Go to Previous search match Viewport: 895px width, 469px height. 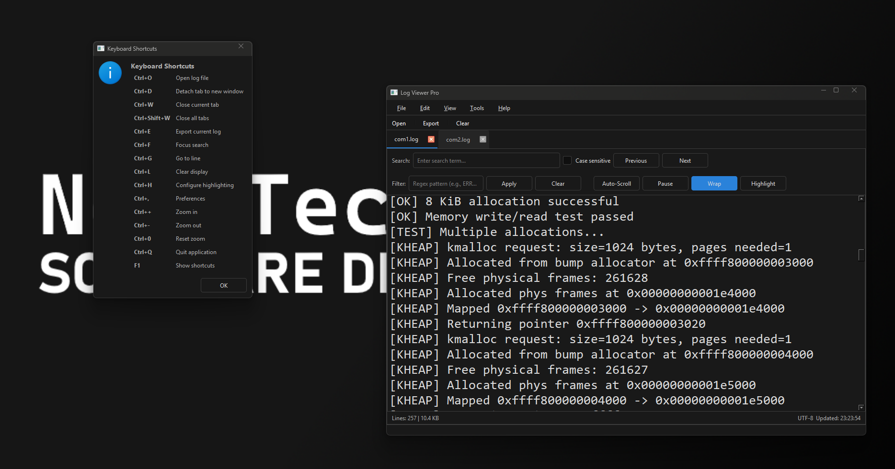tap(636, 161)
